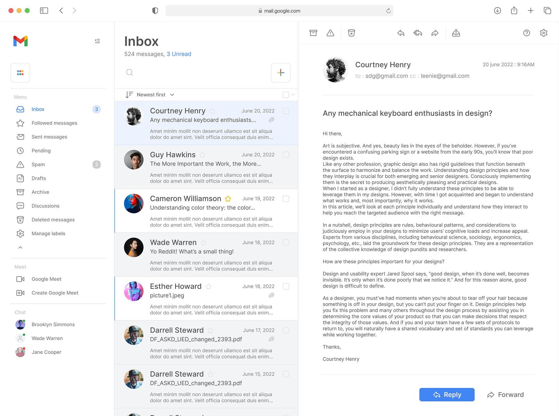Archive the open email using toolbar icon
559x416 pixels.
(x=313, y=33)
